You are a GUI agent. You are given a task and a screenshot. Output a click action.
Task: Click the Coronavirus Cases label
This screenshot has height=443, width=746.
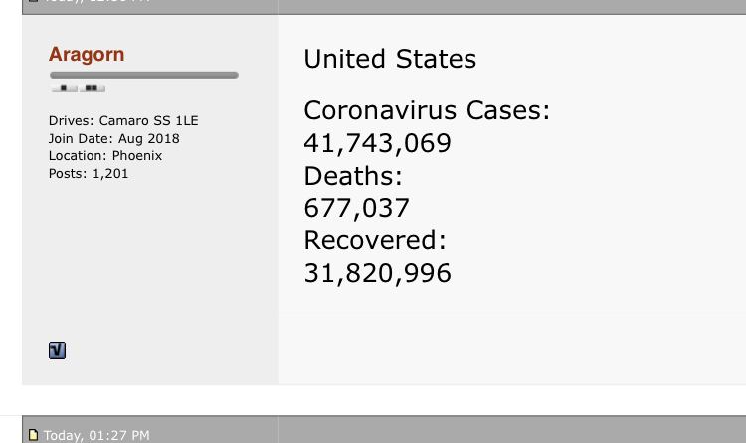(x=427, y=110)
